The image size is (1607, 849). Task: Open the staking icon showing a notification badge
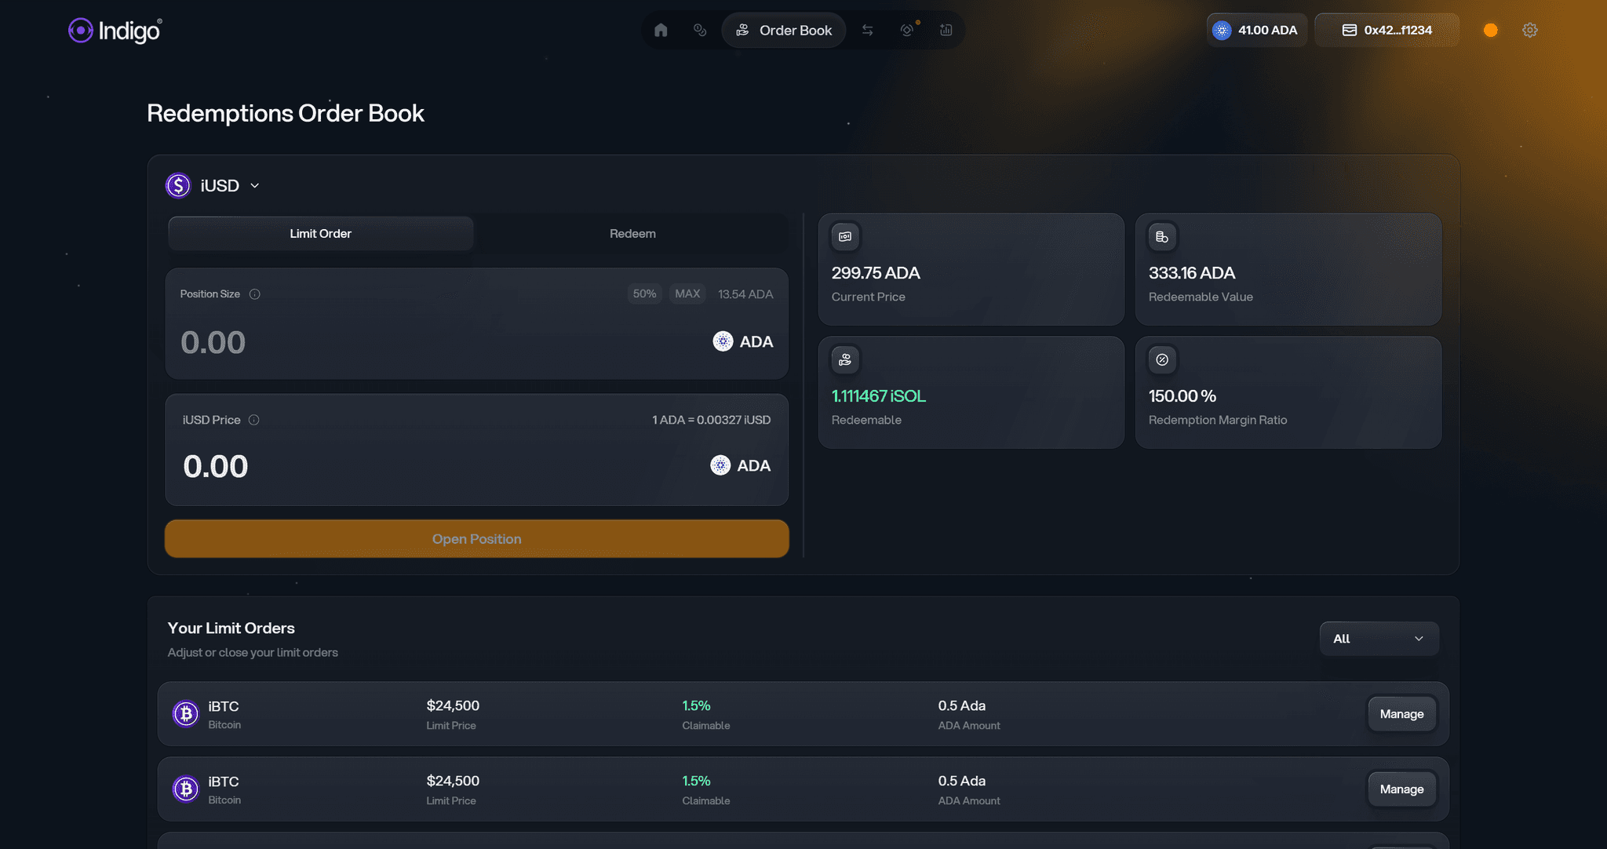(x=908, y=30)
